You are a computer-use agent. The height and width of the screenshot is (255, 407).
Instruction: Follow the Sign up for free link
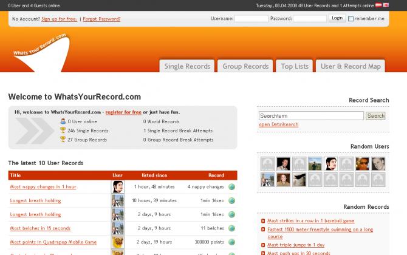pyautogui.click(x=59, y=19)
